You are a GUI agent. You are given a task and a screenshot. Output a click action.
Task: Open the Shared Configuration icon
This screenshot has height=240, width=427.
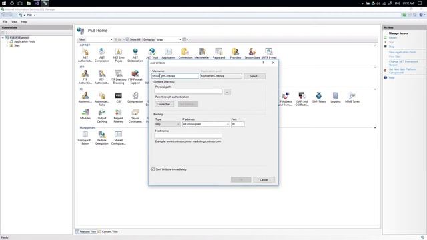click(119, 138)
